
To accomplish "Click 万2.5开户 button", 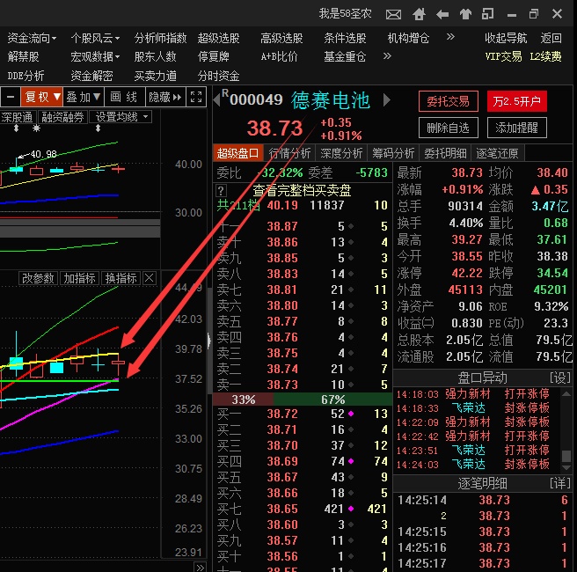I will pos(516,101).
